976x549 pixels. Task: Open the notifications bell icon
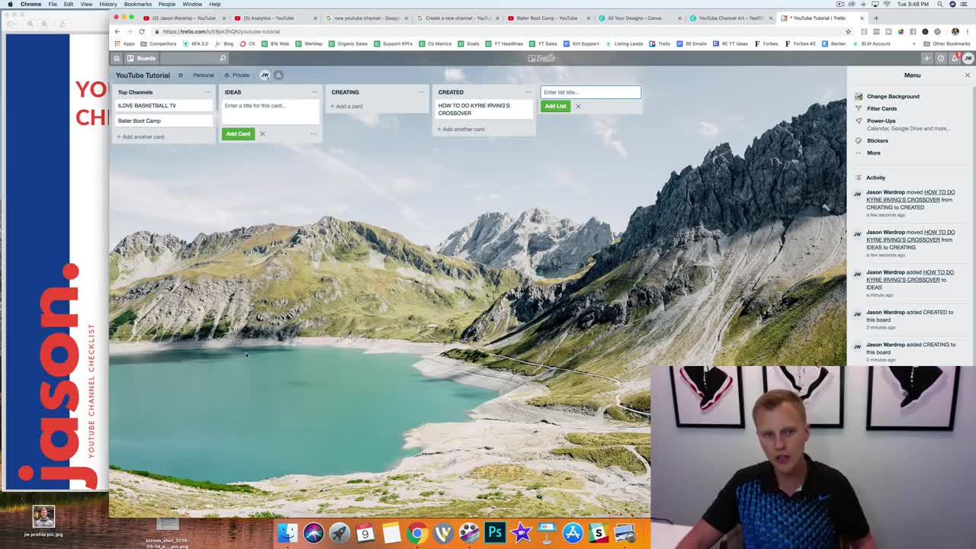pos(955,58)
